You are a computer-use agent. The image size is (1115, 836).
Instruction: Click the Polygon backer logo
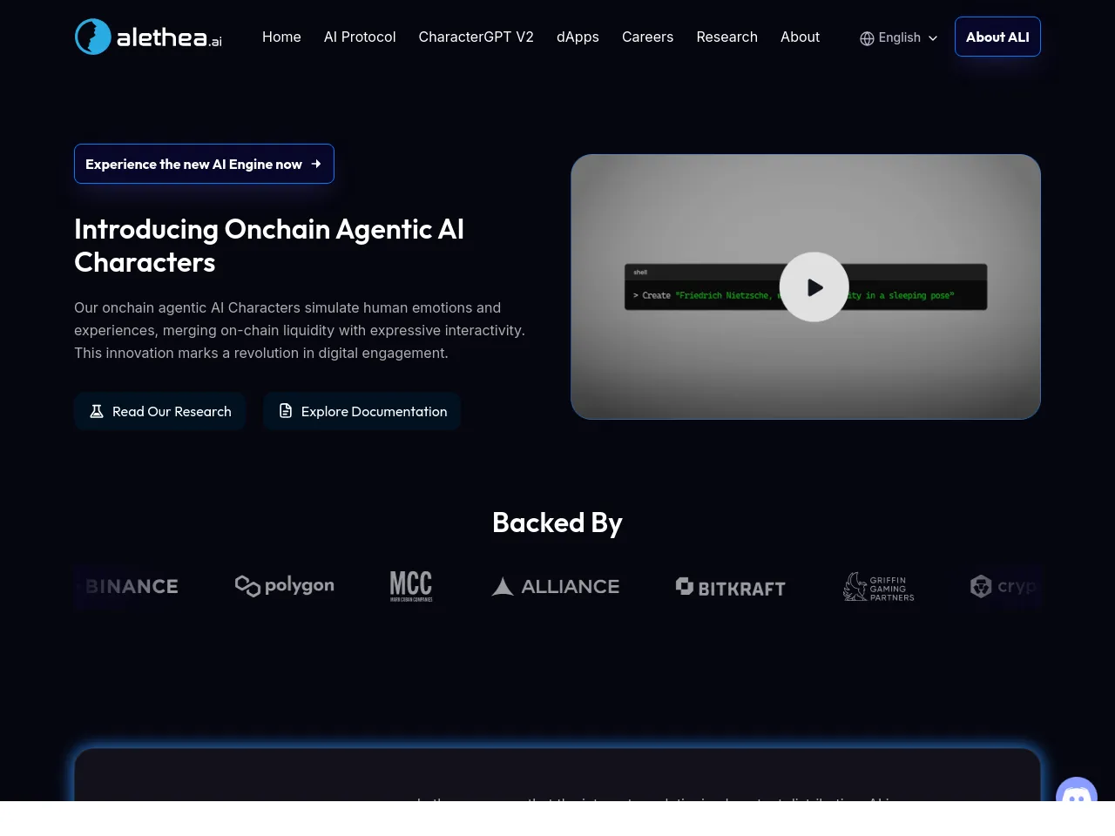pos(285,586)
